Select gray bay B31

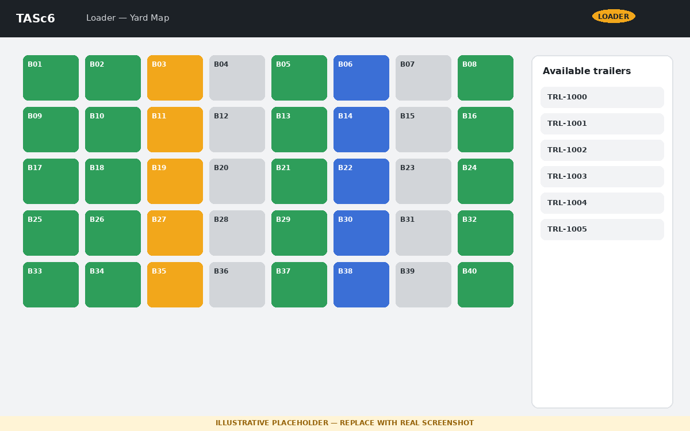423,233
